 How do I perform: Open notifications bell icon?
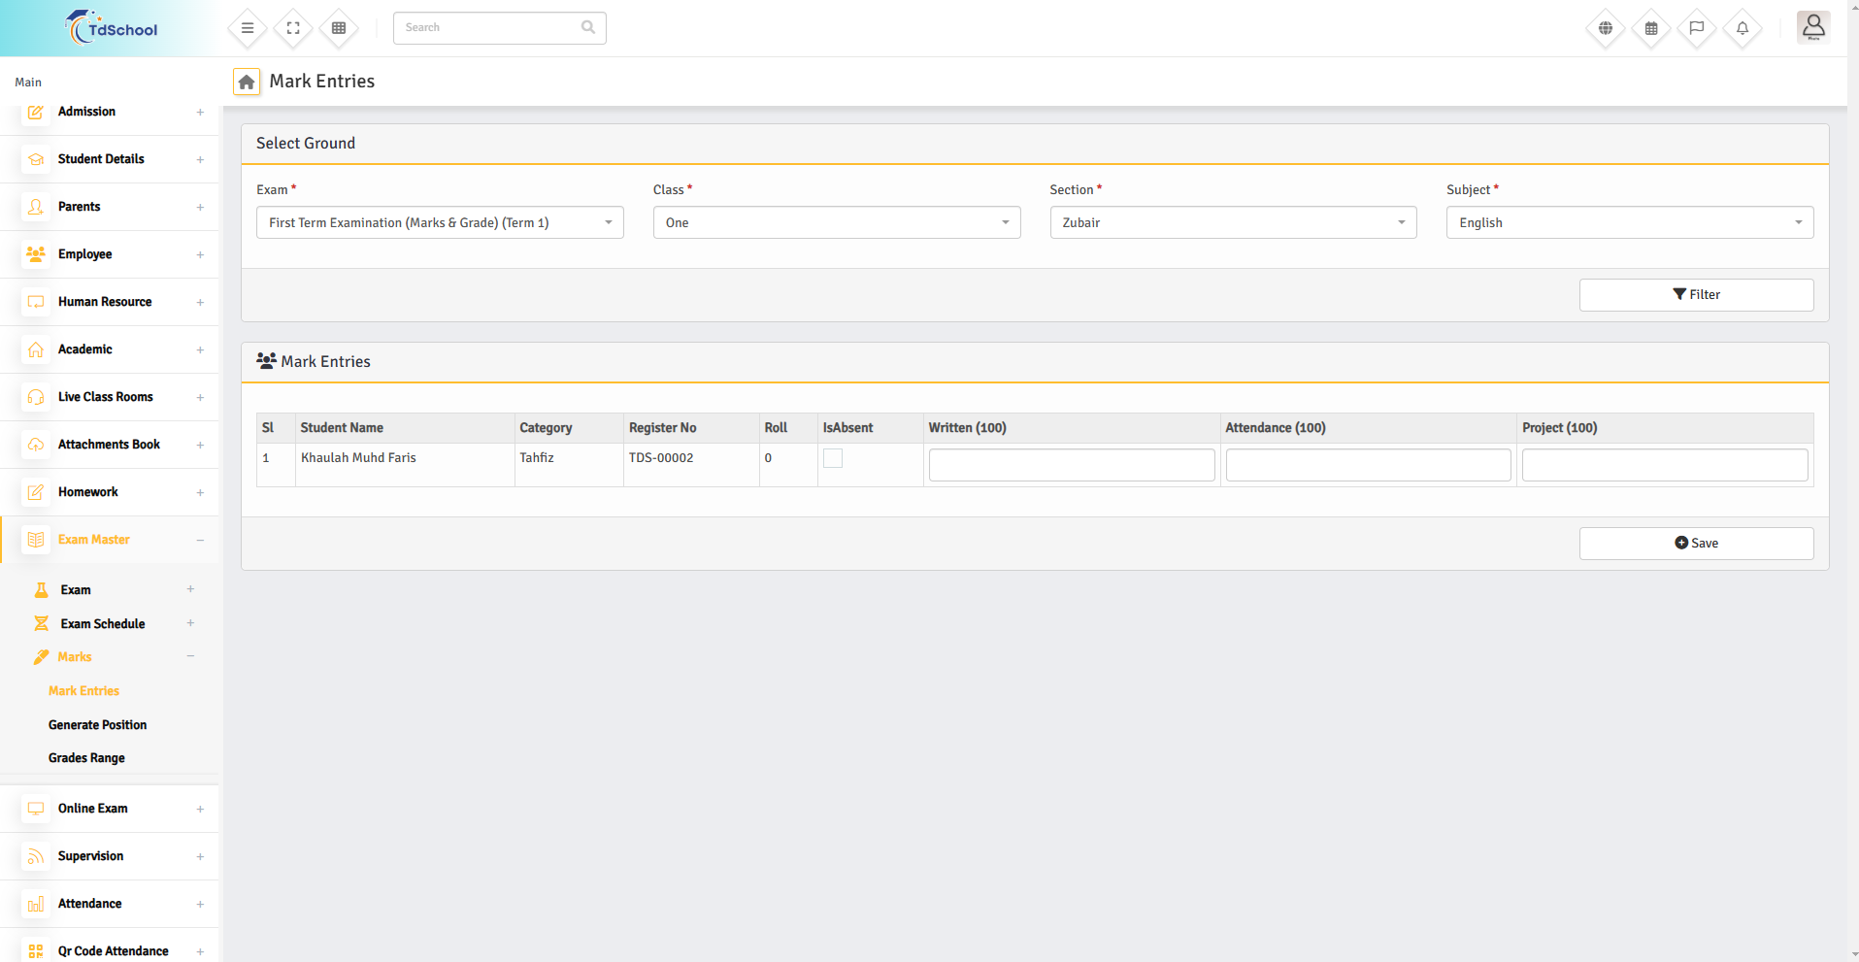click(1743, 28)
